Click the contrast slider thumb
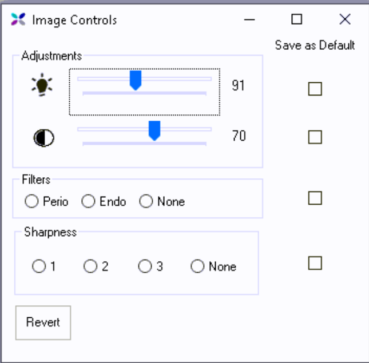This screenshot has height=363, width=369. tap(154, 130)
